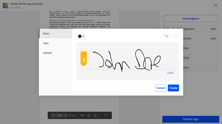
Task: Click the colorful app logo icon
Action: 6,6
